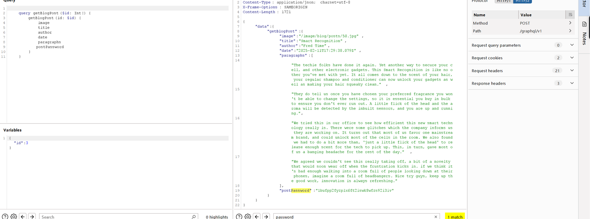
Task: Open search settings gear below the Query pane
Action: [14, 217]
